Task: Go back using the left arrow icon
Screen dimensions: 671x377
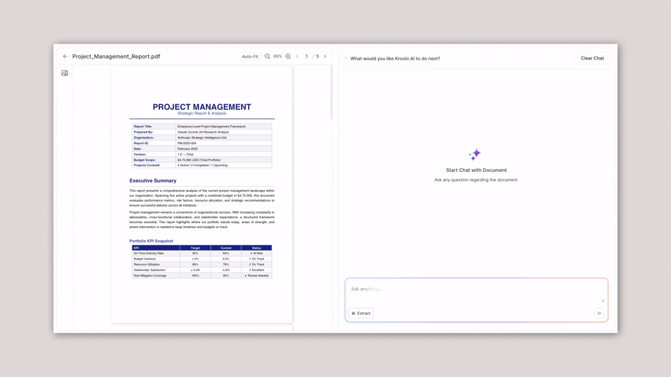Action: (x=65, y=56)
